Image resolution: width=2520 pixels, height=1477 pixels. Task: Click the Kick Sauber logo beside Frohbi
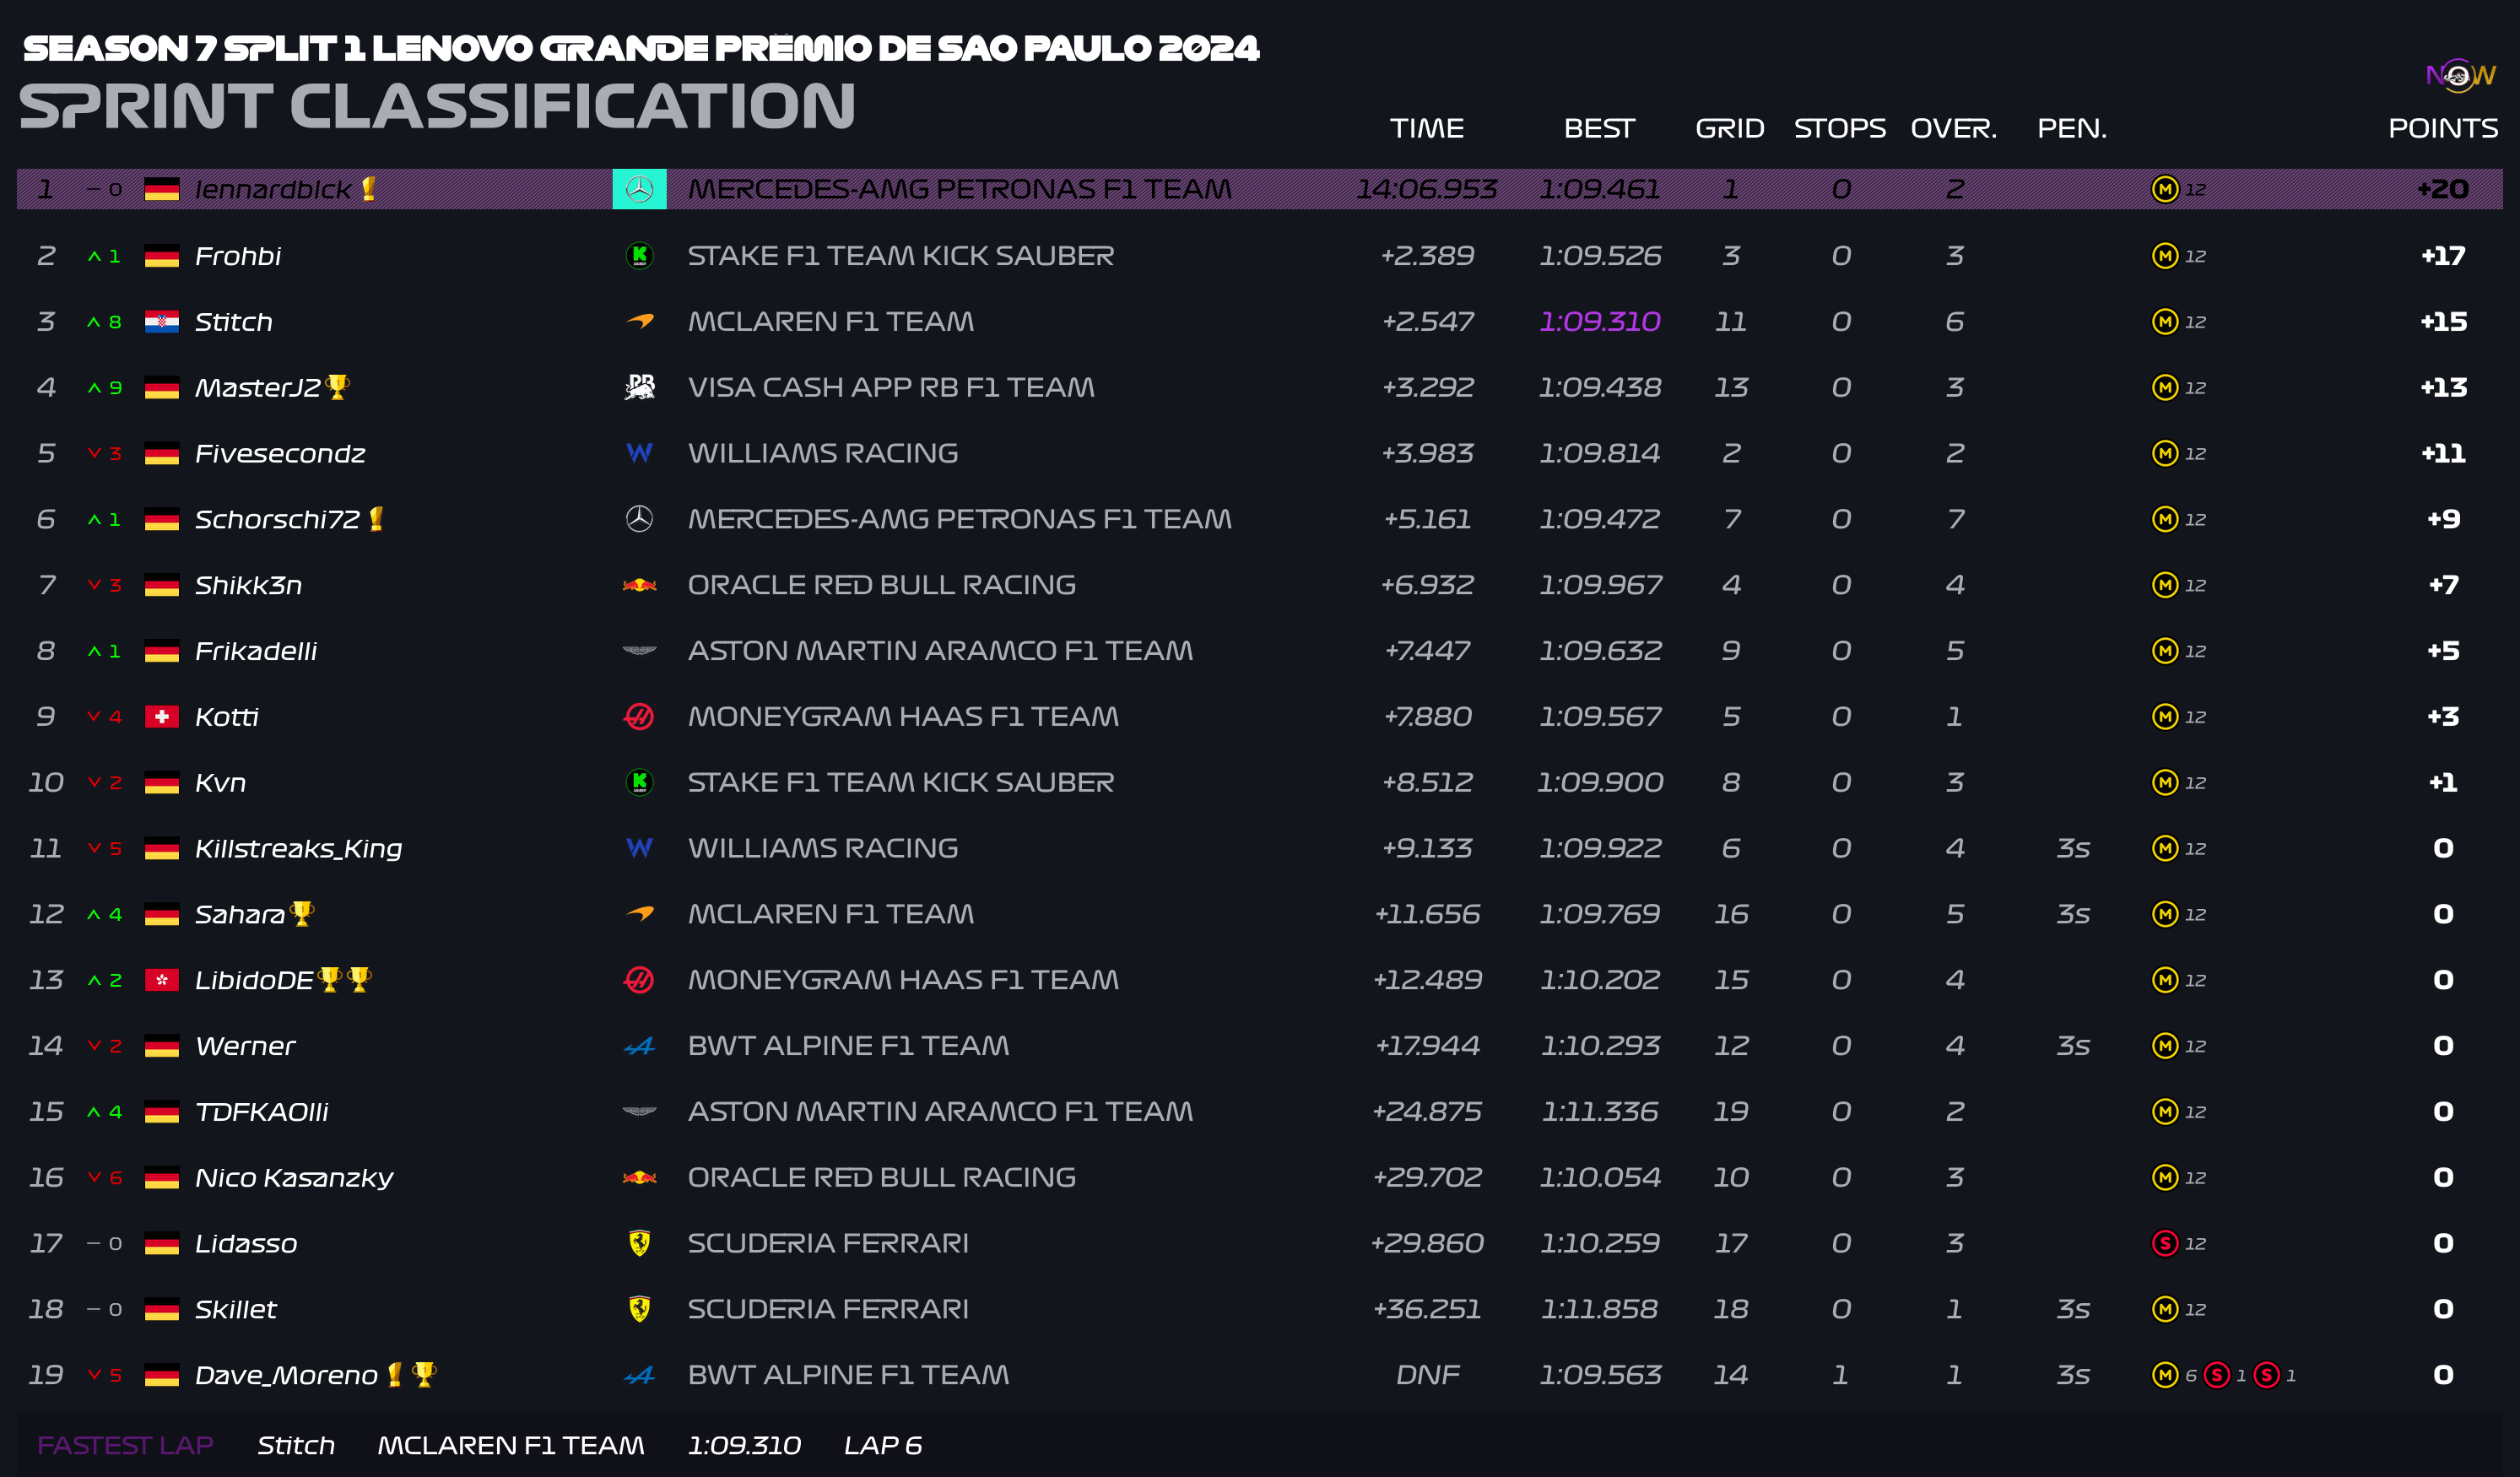click(x=639, y=256)
